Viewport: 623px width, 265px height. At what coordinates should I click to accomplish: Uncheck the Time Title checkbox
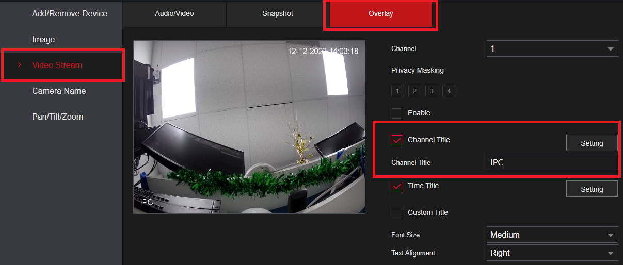(397, 186)
